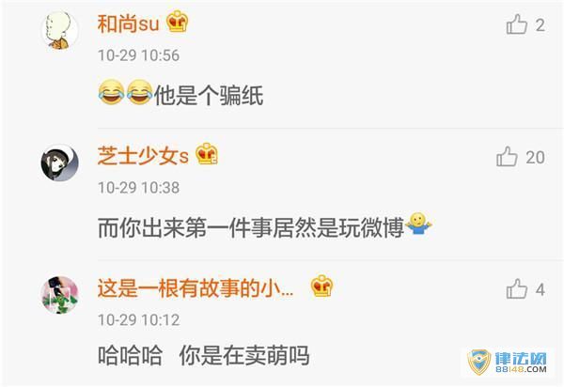Click the 律法网 watermark logo
This screenshot has width=564, height=387.
(x=507, y=362)
